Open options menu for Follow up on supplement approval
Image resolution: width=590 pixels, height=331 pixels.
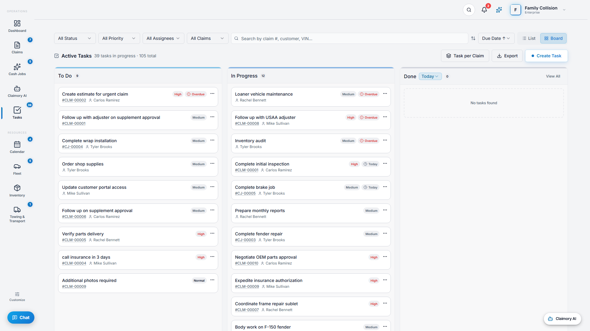coord(212,210)
